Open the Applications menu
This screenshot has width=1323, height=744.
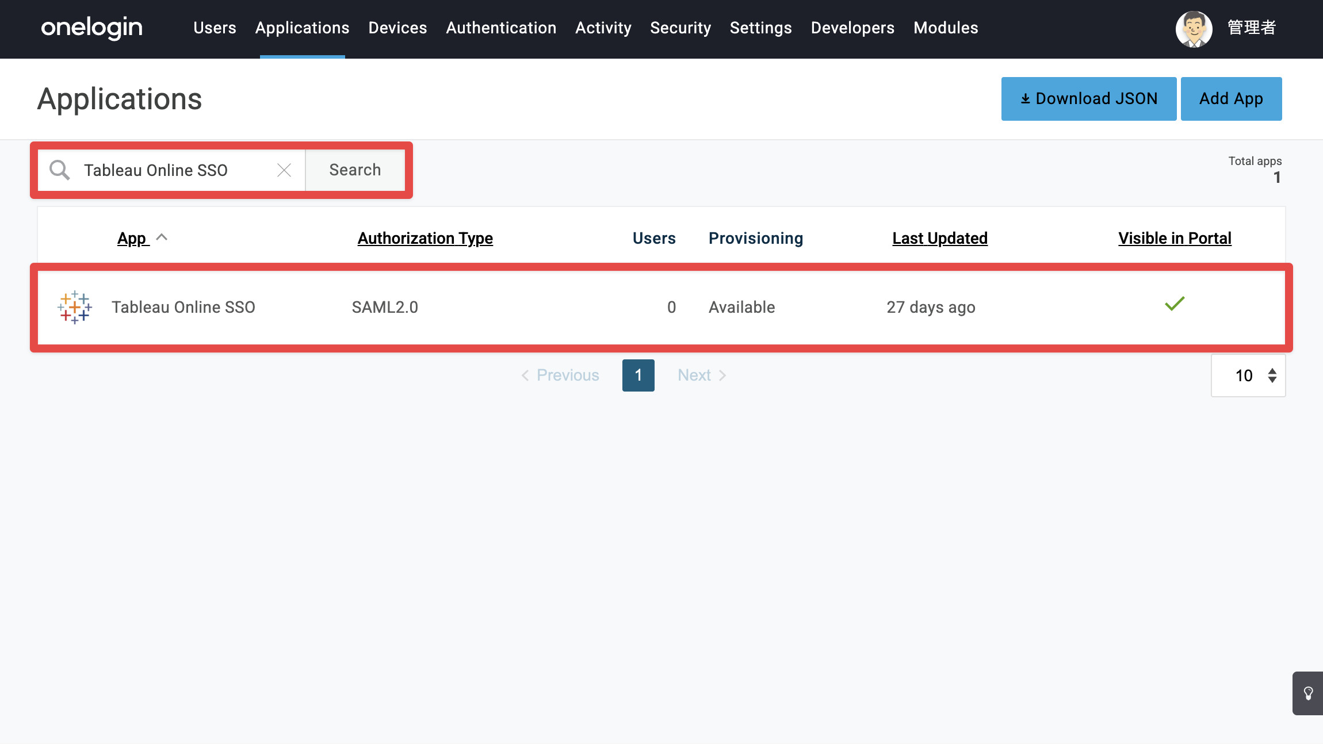(303, 28)
